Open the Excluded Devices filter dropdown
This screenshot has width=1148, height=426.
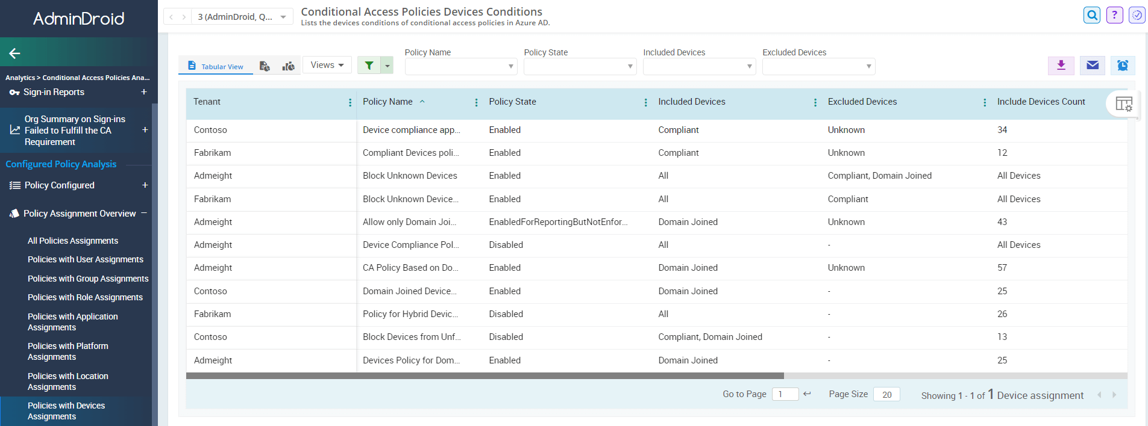(819, 66)
